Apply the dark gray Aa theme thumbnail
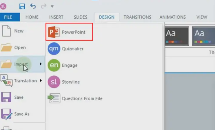This screenshot has width=215, height=130. pyautogui.click(x=177, y=36)
